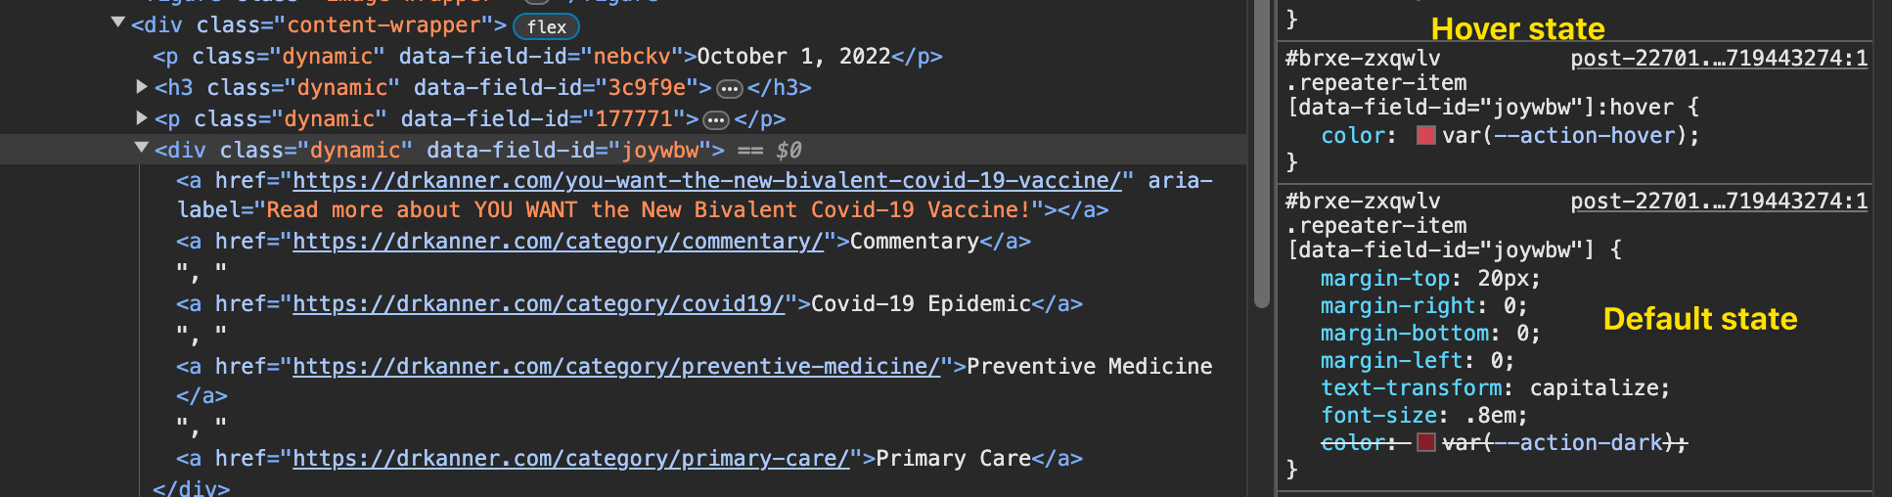1892x497 pixels.
Task: Open the default rule's stylesheet source link
Action: 1719,202
